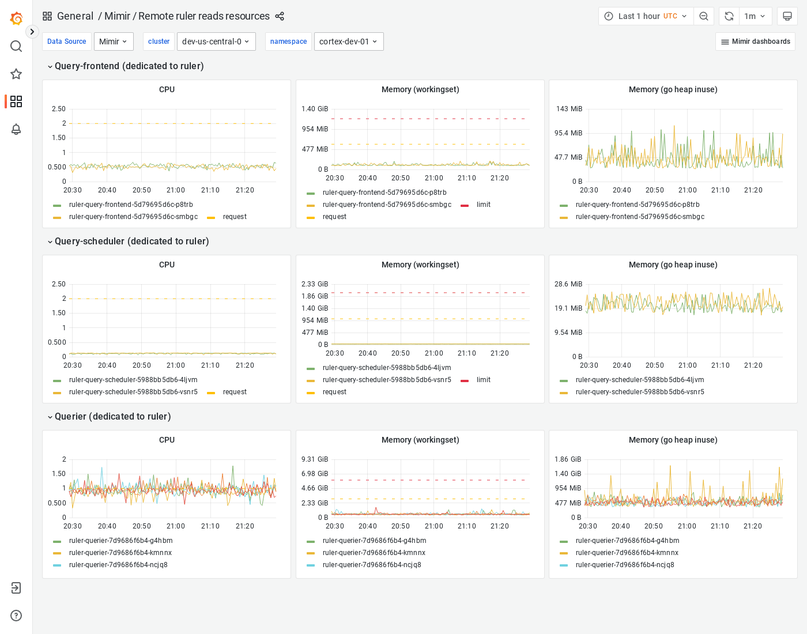Screen dimensions: 807x634
Task: Open the Starred dashboards icon
Action: 16,74
